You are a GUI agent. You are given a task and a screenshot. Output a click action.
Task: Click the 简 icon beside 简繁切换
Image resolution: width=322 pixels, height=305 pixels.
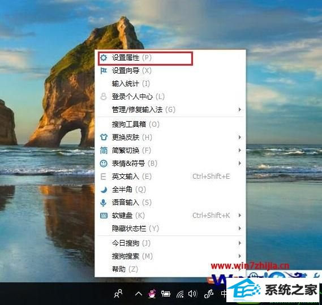tap(104, 151)
